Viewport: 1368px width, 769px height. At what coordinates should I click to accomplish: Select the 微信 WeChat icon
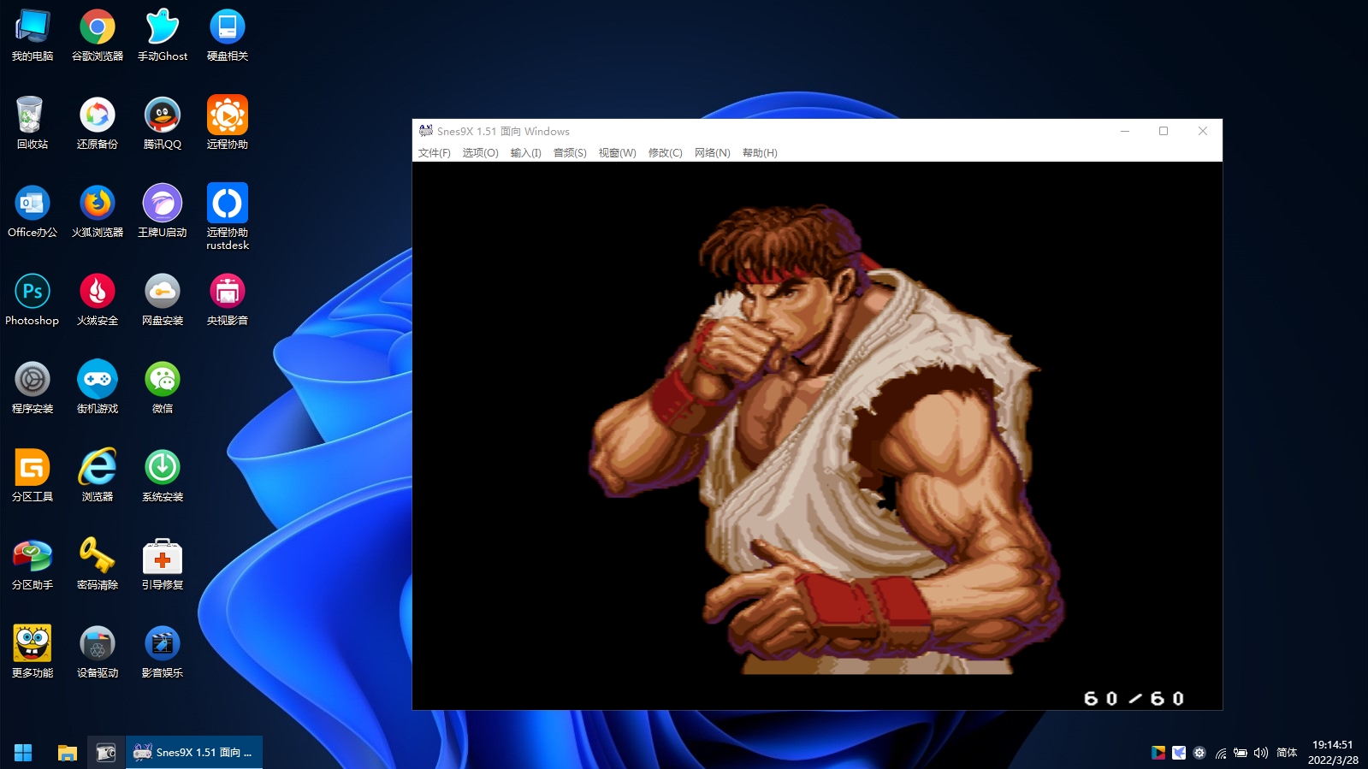pos(163,388)
